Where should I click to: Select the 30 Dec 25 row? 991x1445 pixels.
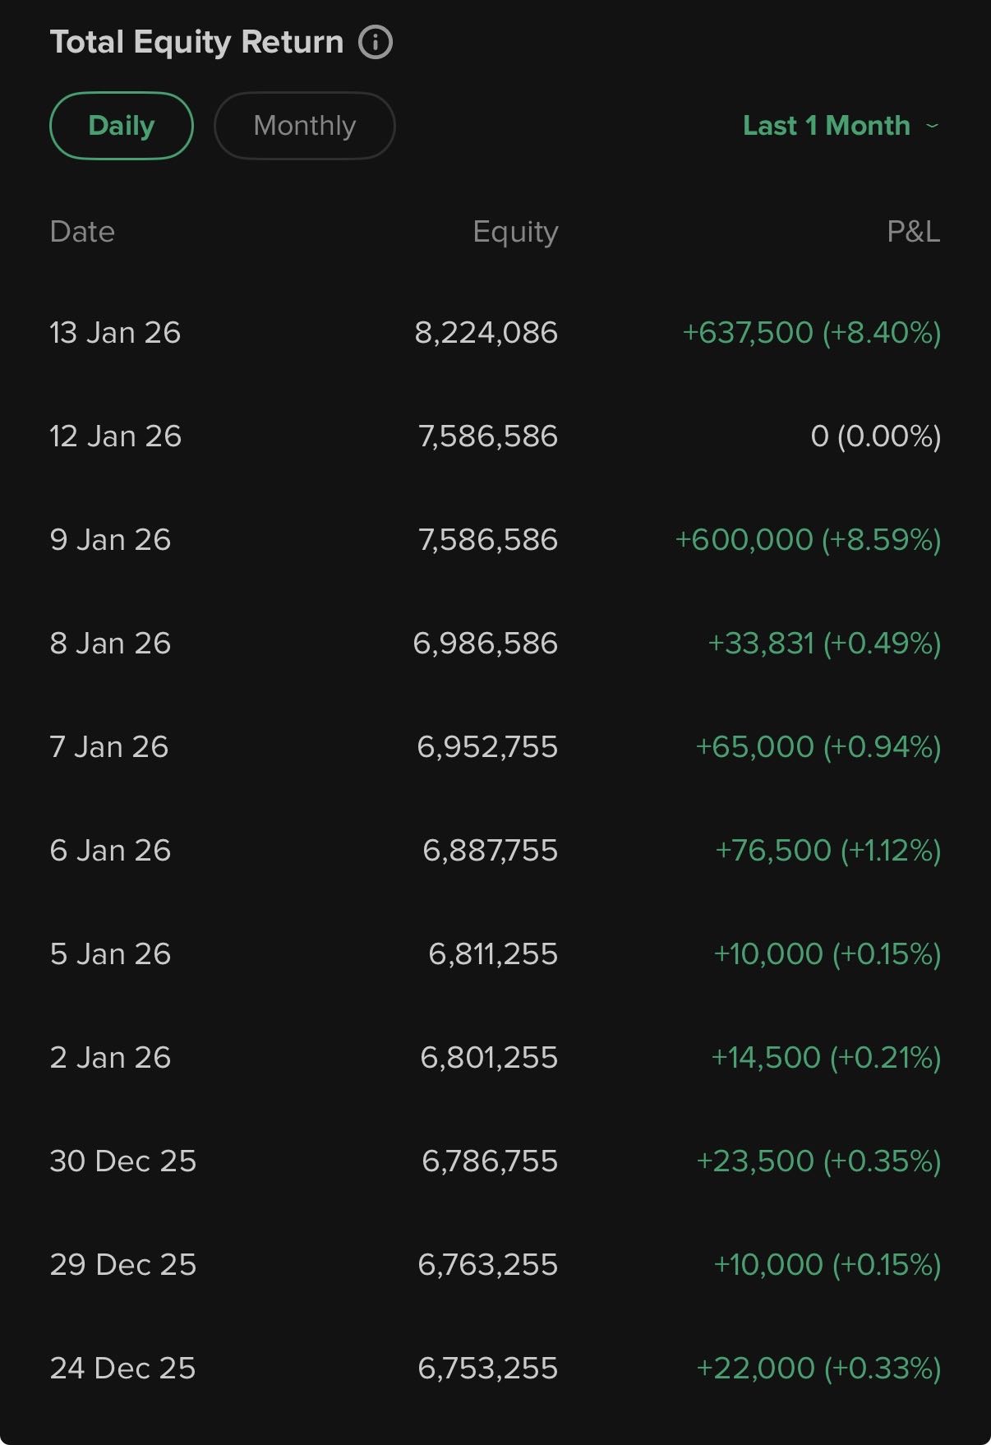[123, 1161]
